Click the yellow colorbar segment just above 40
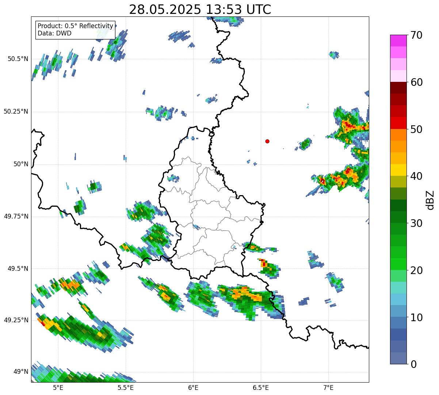Screen dimensions: 439x395 point(398,170)
